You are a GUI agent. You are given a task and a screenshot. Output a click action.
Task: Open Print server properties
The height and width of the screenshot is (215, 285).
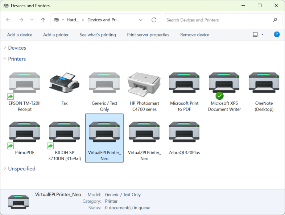(x=148, y=35)
